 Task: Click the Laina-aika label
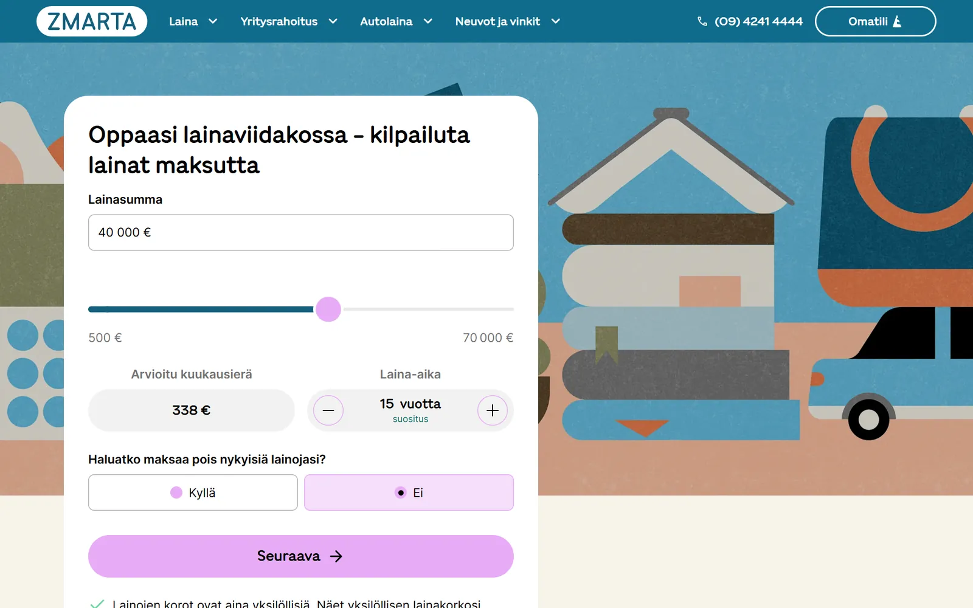click(410, 375)
